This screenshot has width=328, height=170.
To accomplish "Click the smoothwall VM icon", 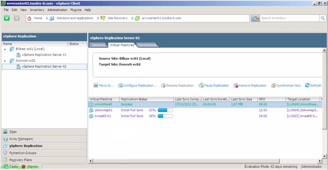I will [91, 104].
